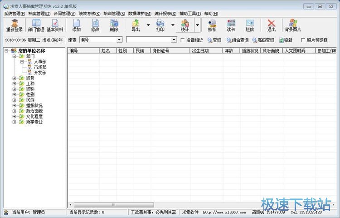340x218 pixels.
Task: Click the 编号 column header
Action: coord(83,50)
